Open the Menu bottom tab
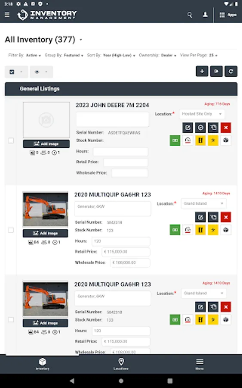The image size is (242, 388). click(199, 364)
